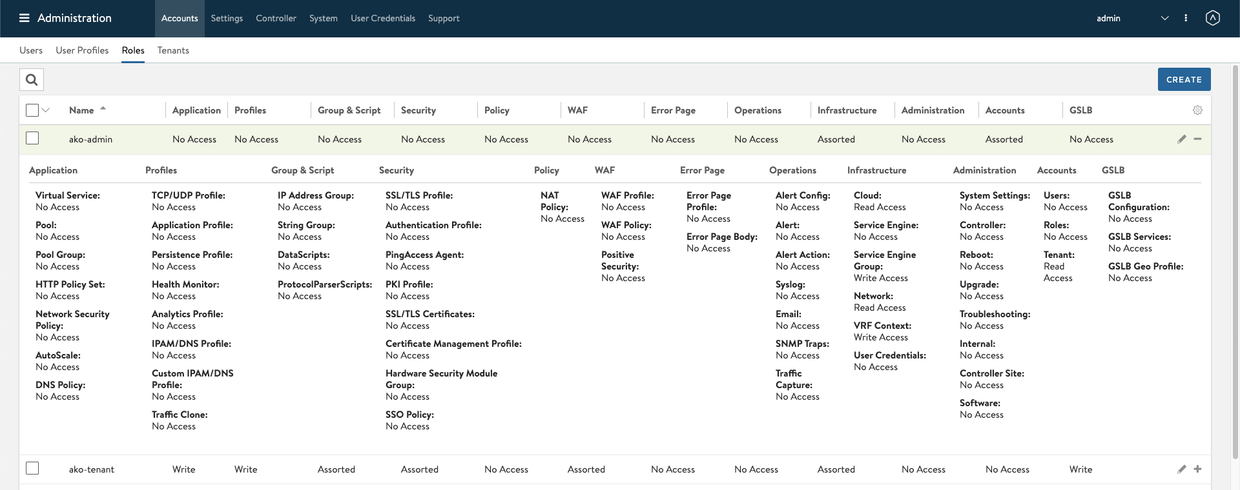The width and height of the screenshot is (1240, 490).
Task: Click the VRF Context permission label
Action: 882,326
